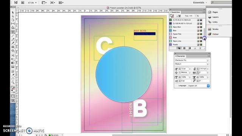Select the Pen tool

click(x=13, y=39)
